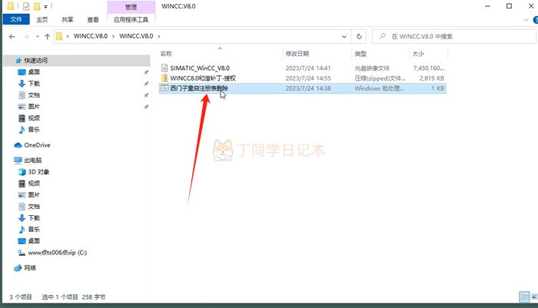Click the pin icon beside 桌面
This screenshot has height=308, width=538.
(146, 72)
